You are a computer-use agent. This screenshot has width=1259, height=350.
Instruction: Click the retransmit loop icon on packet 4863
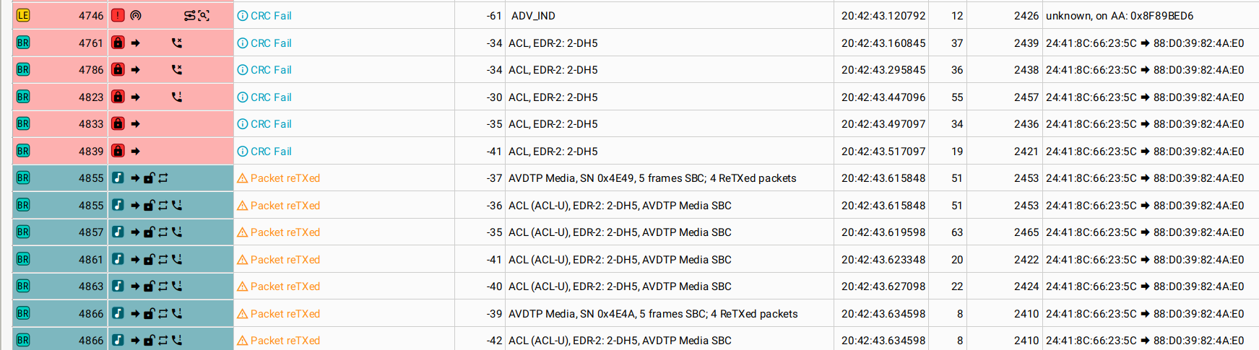(x=163, y=286)
